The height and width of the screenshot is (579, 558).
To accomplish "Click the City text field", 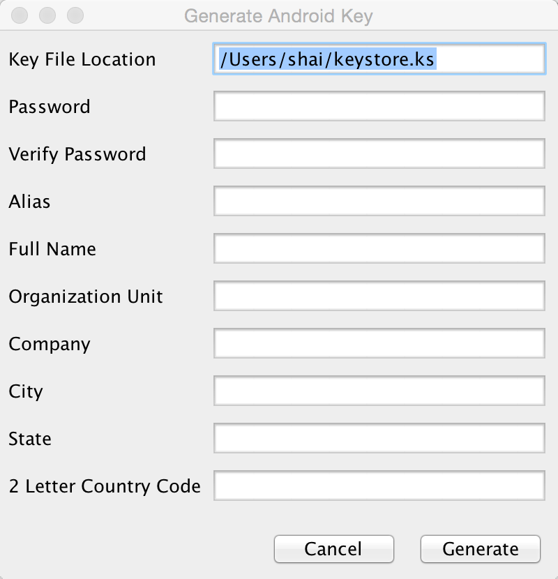I will click(379, 391).
